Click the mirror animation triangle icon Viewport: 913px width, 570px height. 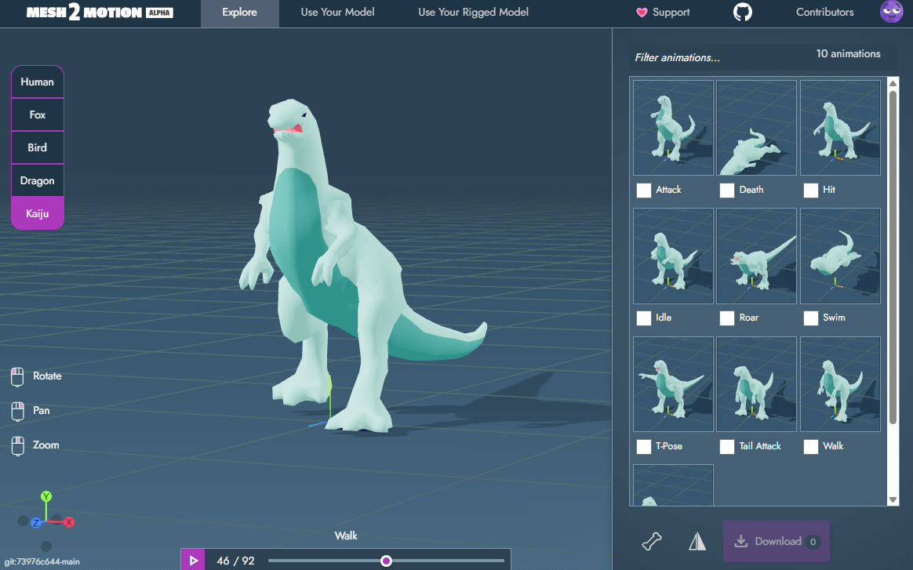[x=697, y=542]
